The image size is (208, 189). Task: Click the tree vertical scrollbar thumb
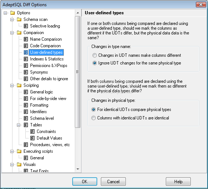click(78, 72)
